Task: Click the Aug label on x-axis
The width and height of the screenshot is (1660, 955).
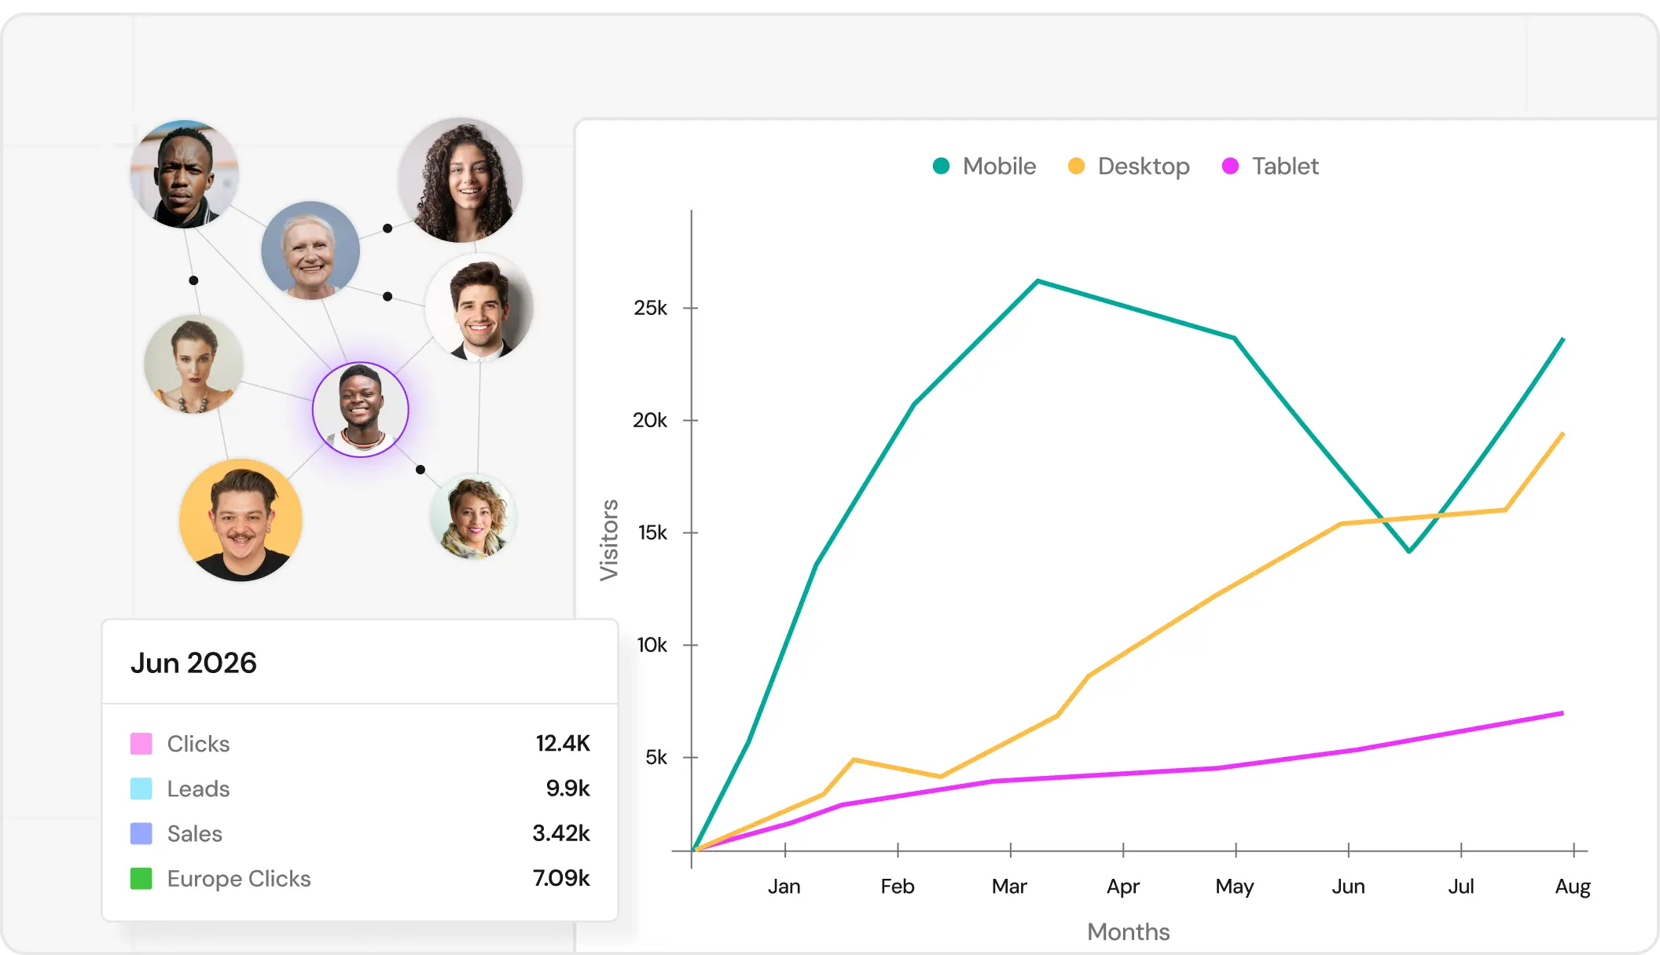Action: click(x=1573, y=887)
